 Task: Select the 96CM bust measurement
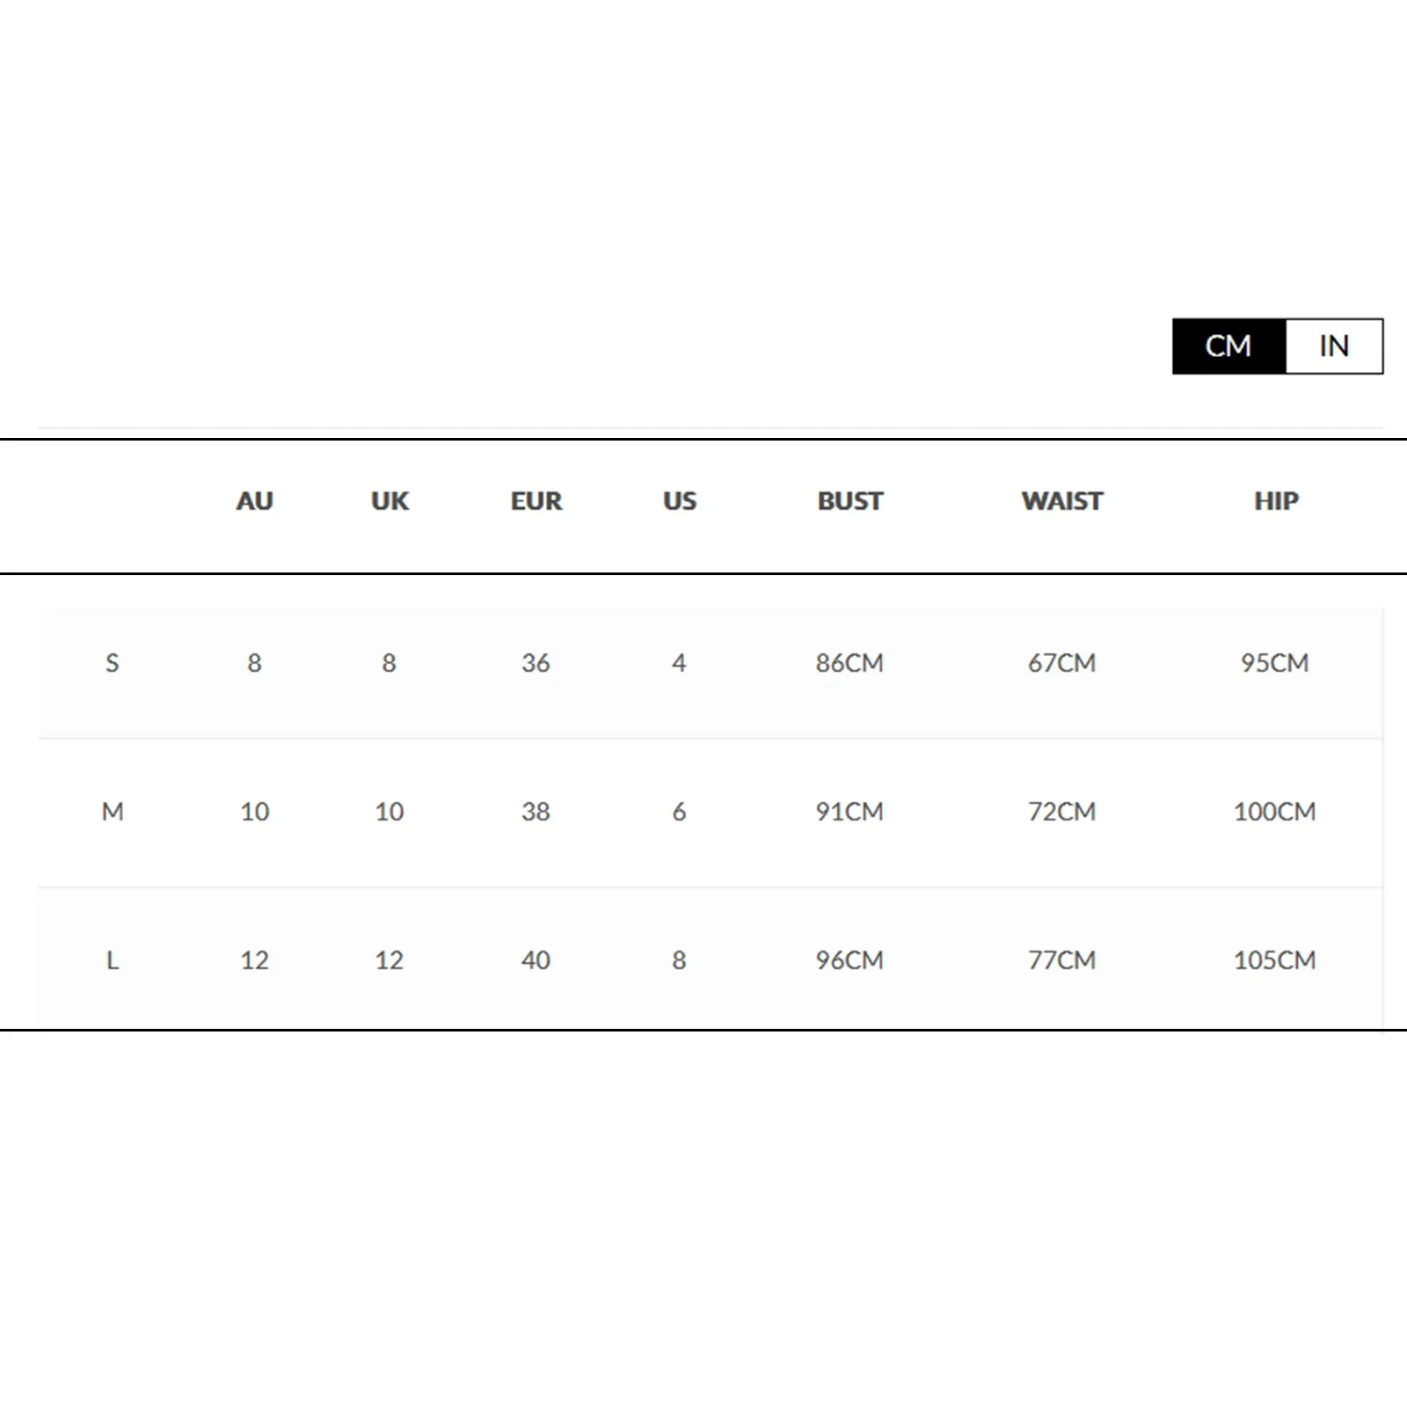(x=849, y=960)
